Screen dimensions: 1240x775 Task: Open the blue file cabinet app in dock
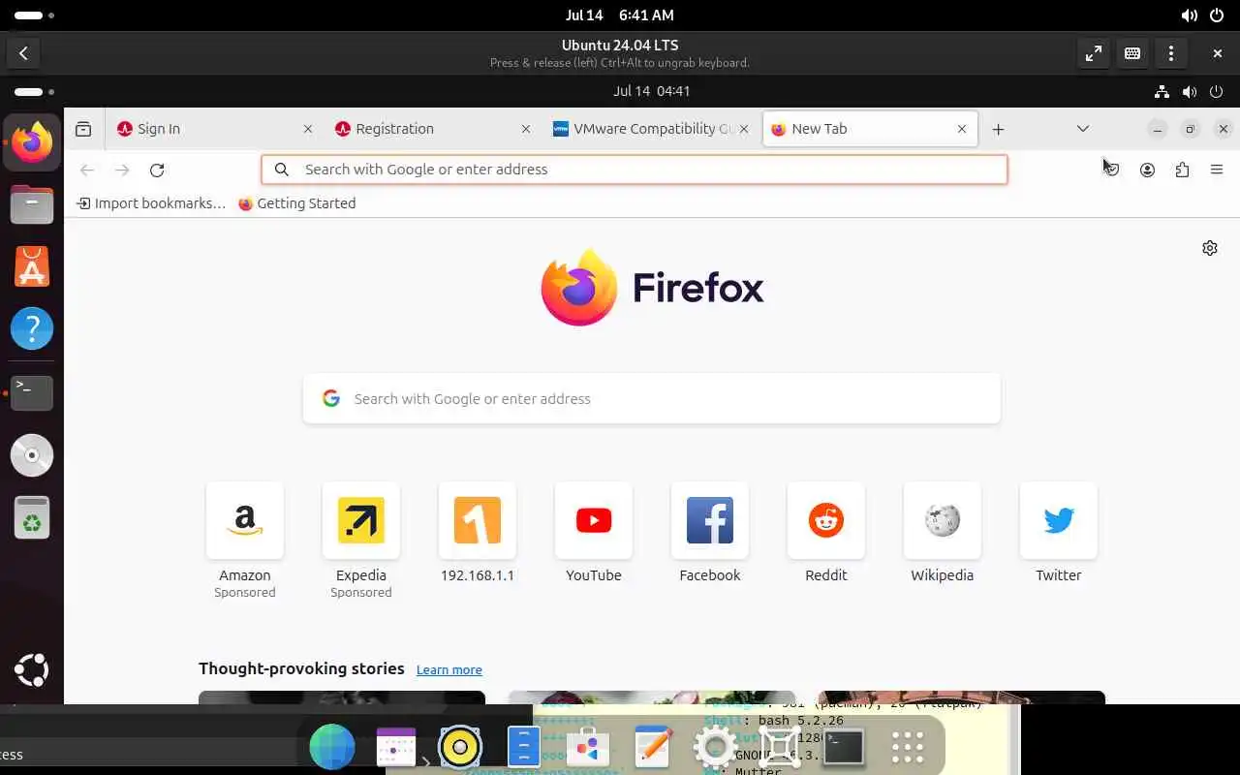[524, 747]
